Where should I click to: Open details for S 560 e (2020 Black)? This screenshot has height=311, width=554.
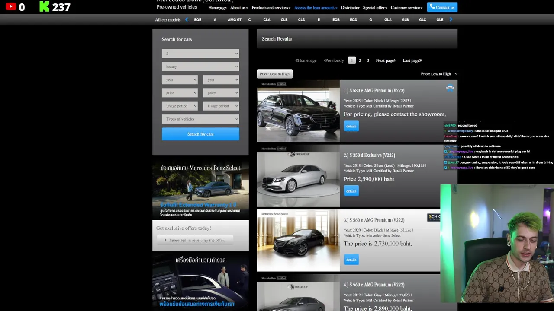351,260
